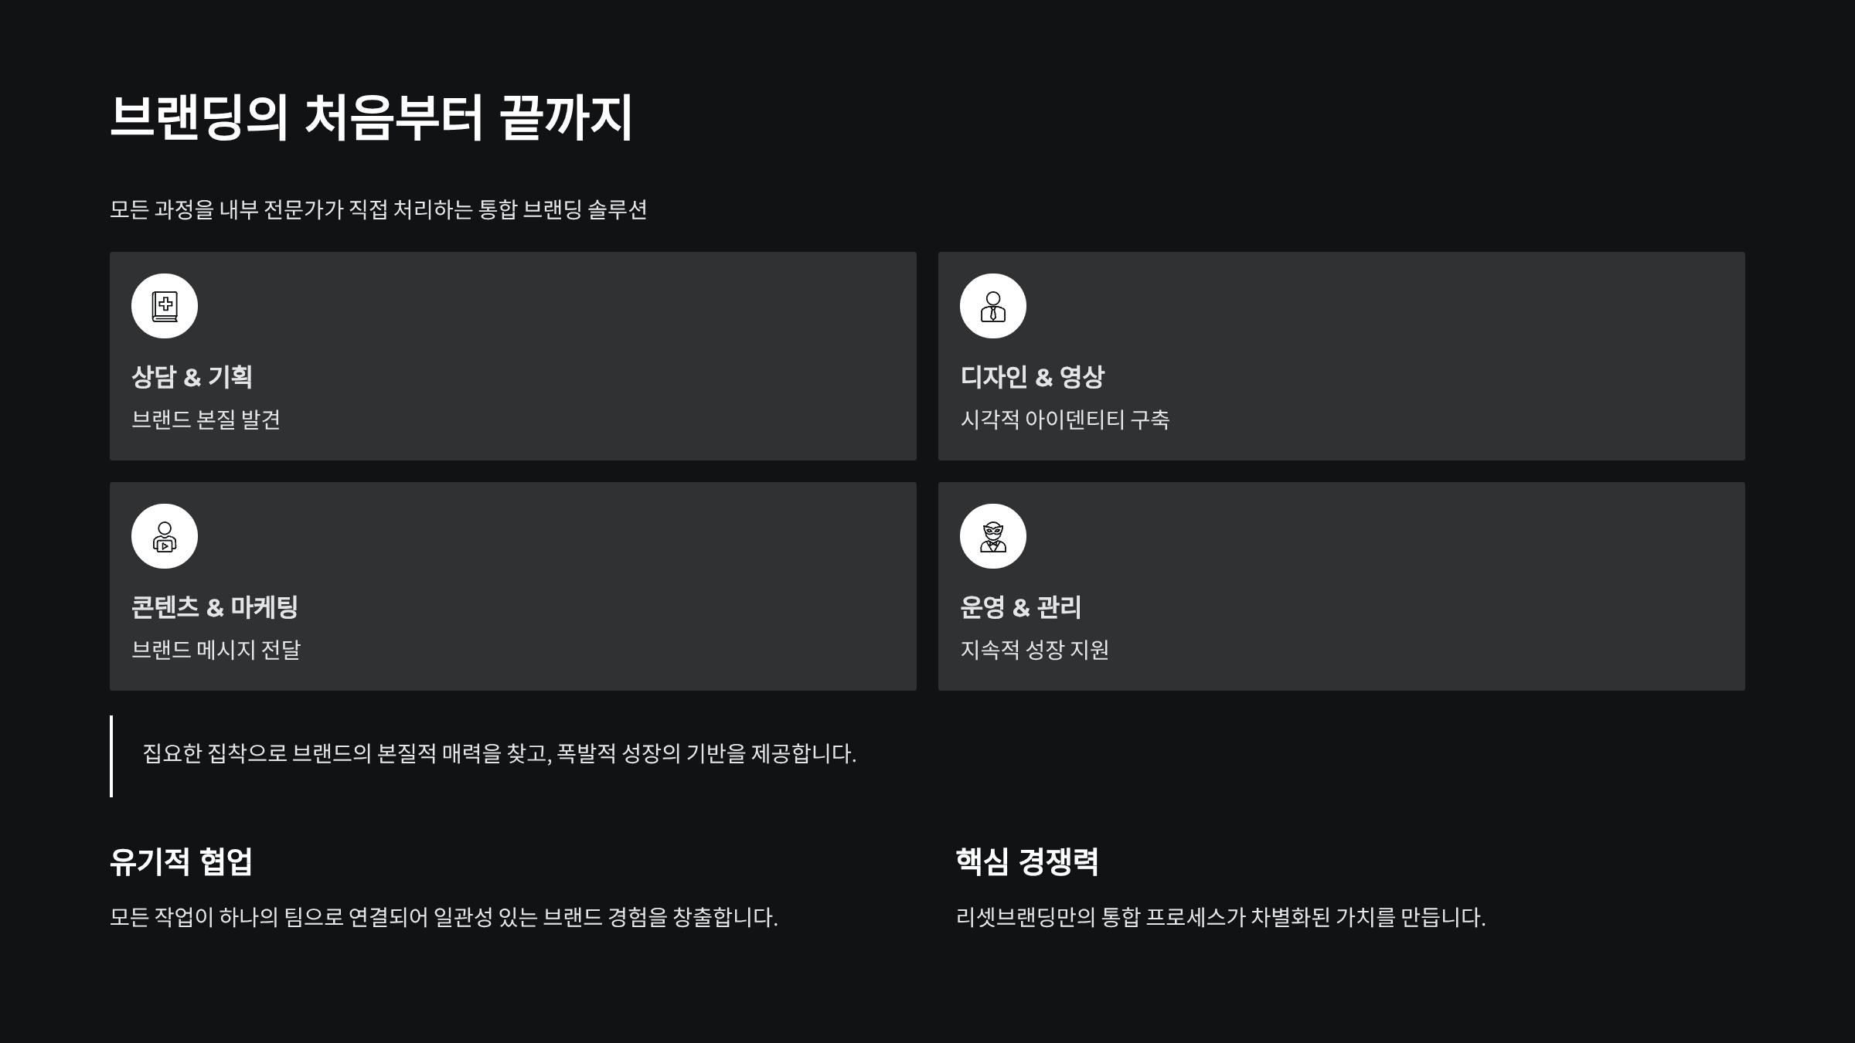
Task: Click the medical book icon above 상담 & 기획
Action: tap(165, 306)
